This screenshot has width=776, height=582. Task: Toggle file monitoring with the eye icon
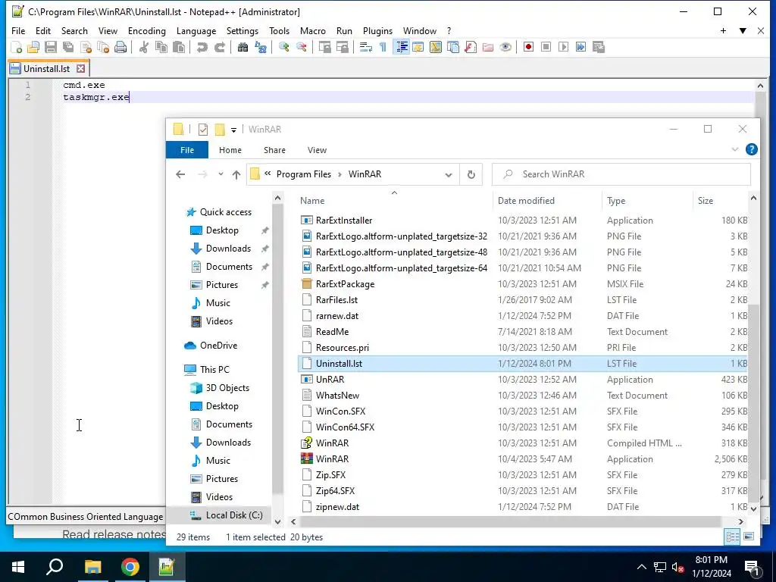pos(505,47)
